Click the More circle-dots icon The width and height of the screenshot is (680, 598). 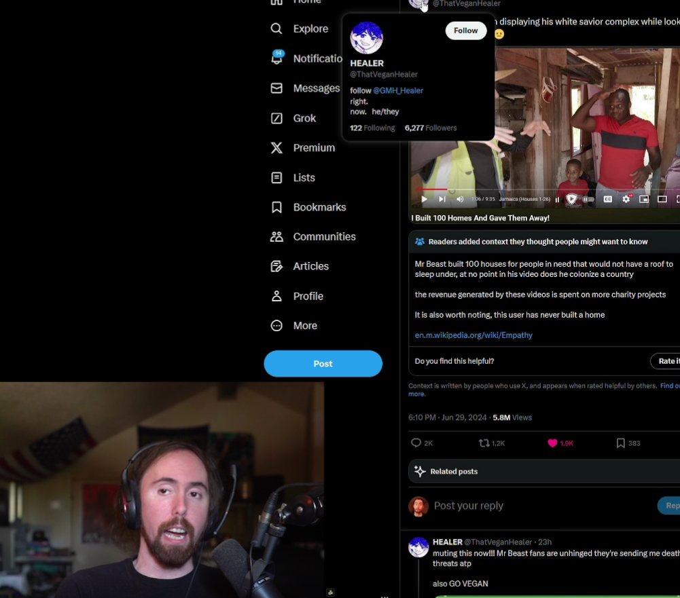tap(276, 325)
